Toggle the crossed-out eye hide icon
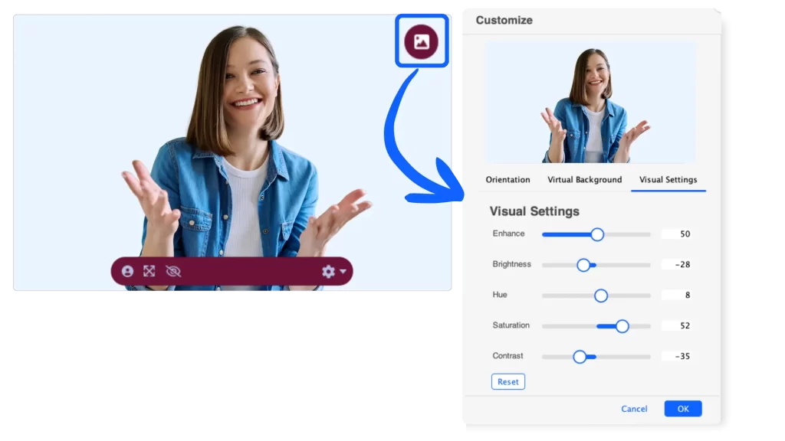 (173, 271)
